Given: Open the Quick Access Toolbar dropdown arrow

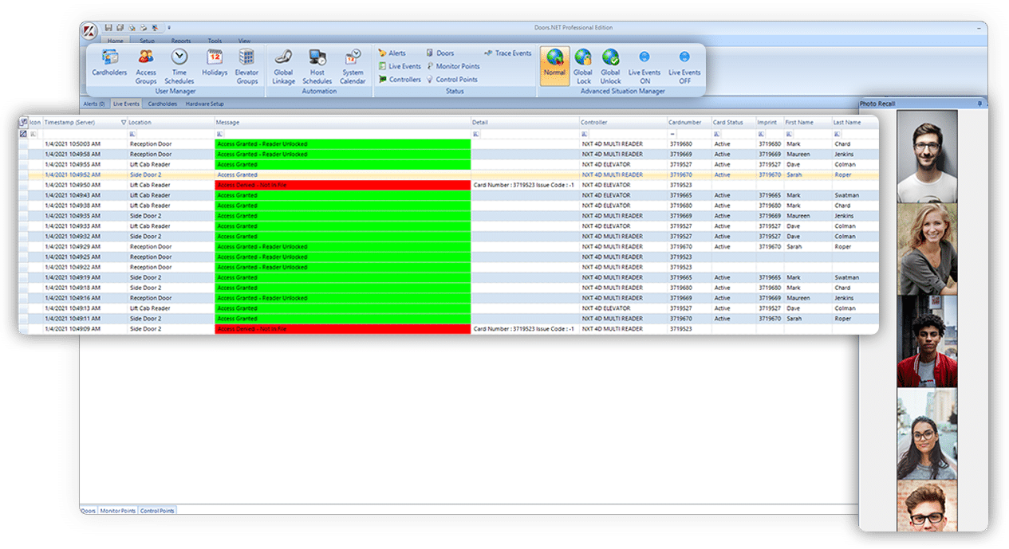Looking at the screenshot, I should click(x=169, y=28).
